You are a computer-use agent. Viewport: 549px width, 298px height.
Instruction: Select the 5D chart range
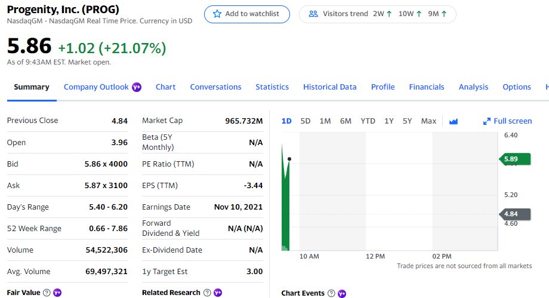point(306,121)
